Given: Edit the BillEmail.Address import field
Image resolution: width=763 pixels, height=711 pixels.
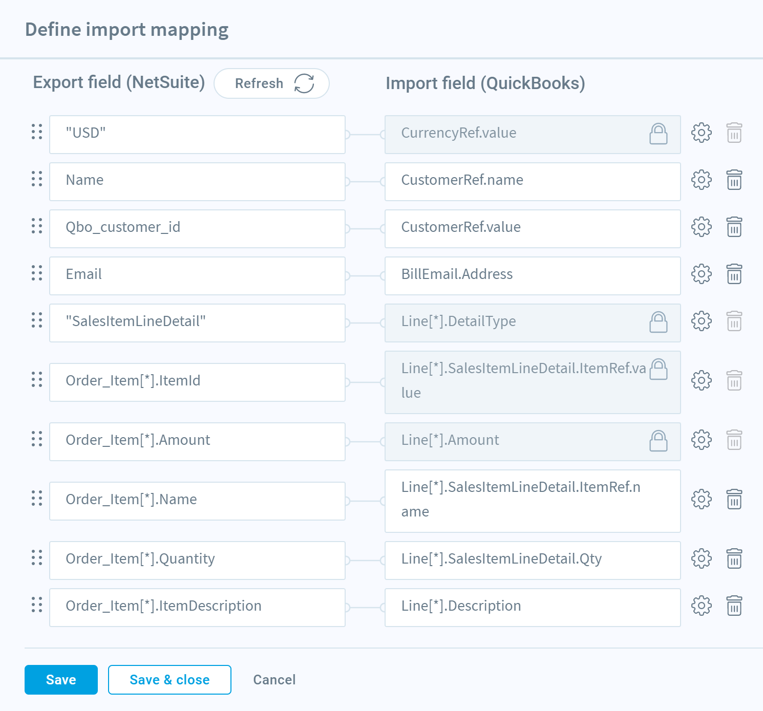Looking at the screenshot, I should pos(533,276).
